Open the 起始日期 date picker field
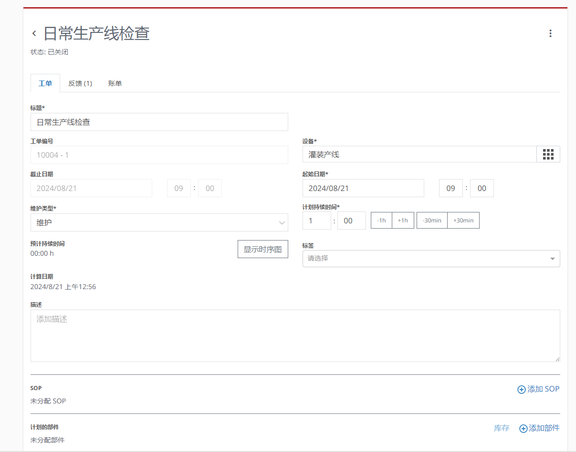Viewport: 576px width, 452px height. (363, 188)
